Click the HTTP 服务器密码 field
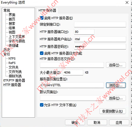Viewport: 132px width, 127px height. point(100,46)
